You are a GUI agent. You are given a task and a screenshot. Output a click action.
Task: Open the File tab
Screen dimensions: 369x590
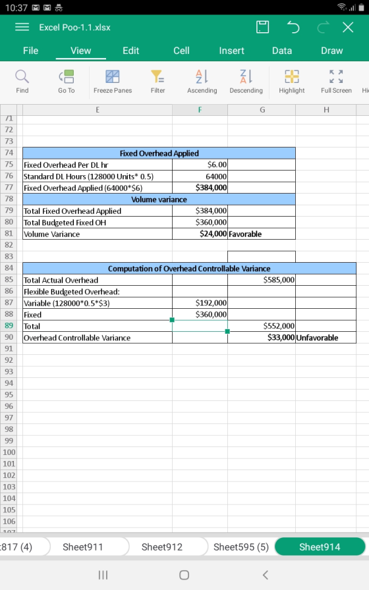tap(30, 51)
